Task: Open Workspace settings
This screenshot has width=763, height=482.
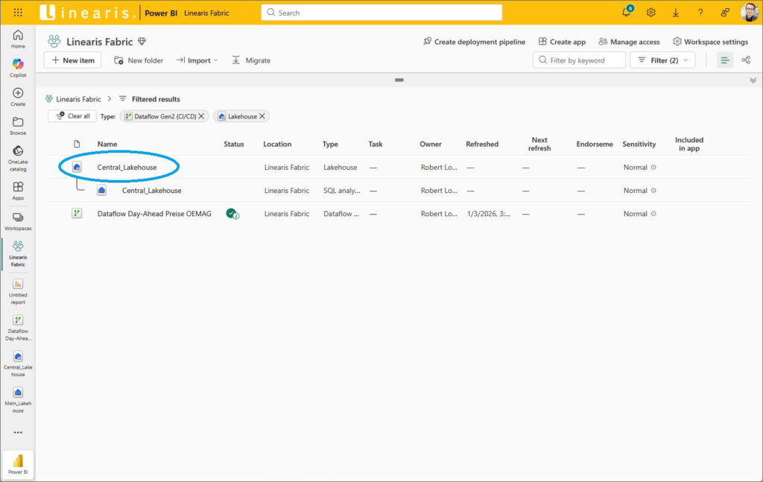Action: pyautogui.click(x=710, y=42)
